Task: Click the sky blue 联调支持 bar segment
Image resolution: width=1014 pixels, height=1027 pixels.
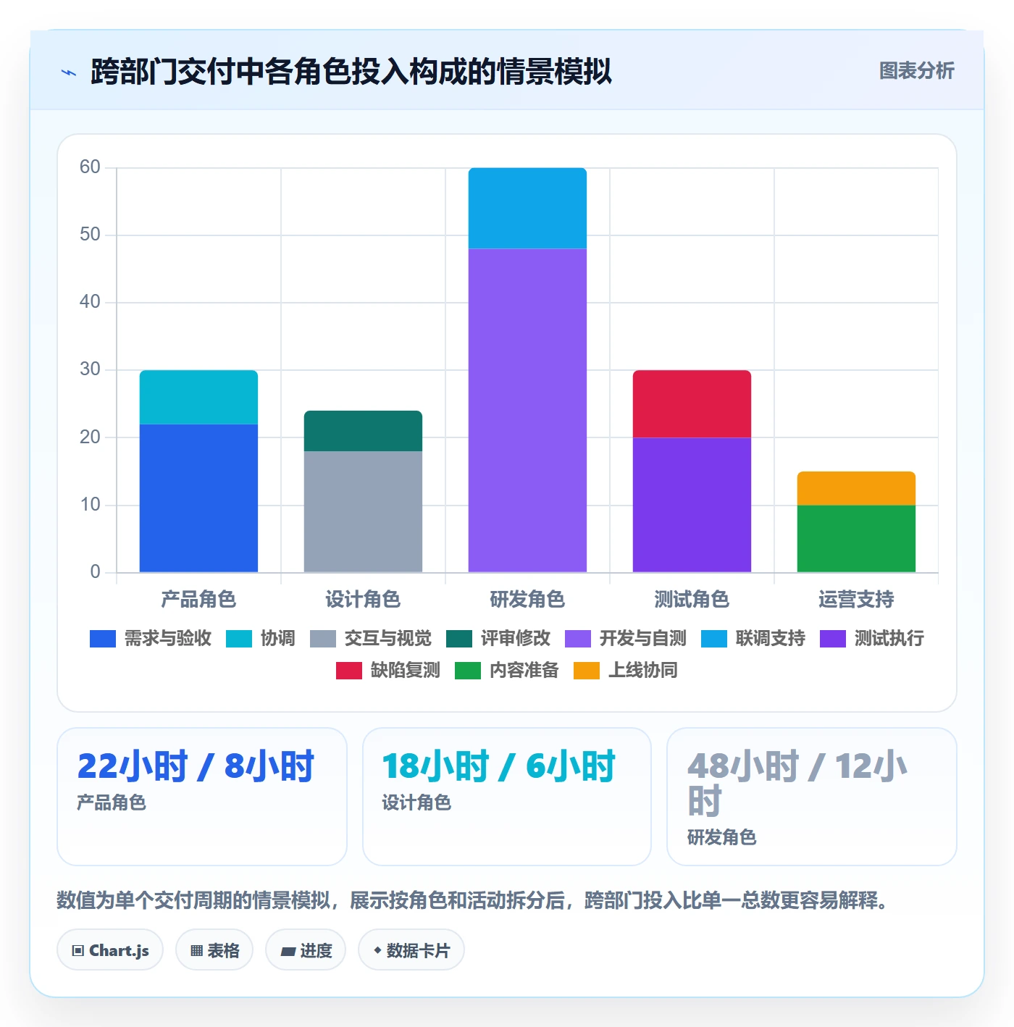Action: click(527, 209)
